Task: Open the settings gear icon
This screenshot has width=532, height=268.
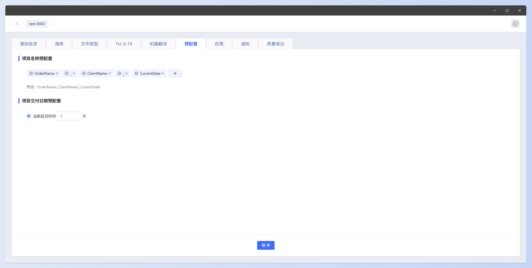Action: click(x=515, y=24)
